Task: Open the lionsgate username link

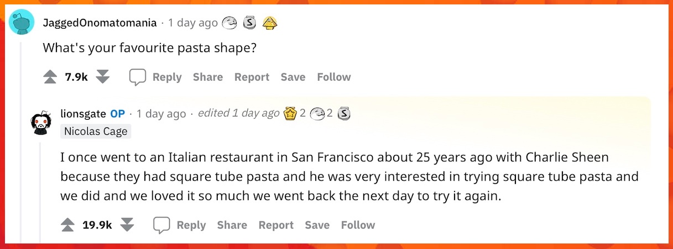Action: pyautogui.click(x=83, y=113)
